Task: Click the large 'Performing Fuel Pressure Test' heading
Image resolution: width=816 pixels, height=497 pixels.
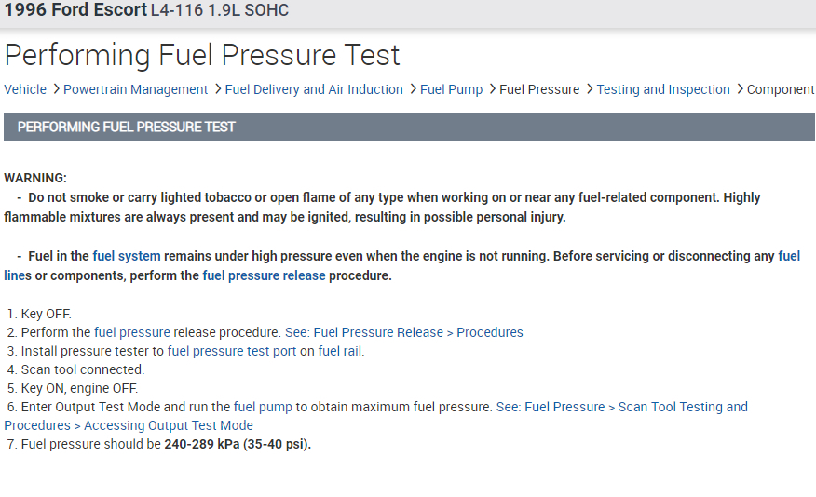Action: coord(202,55)
